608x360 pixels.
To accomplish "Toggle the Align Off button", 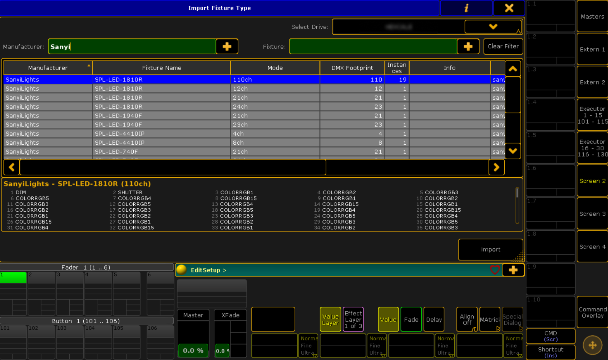I will (466, 319).
